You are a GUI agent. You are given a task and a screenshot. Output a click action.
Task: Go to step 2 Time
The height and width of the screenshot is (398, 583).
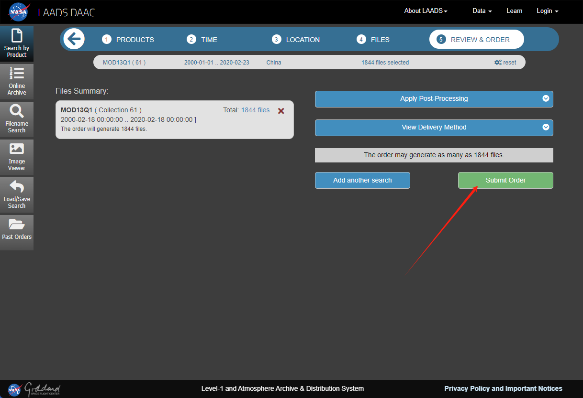coord(202,40)
